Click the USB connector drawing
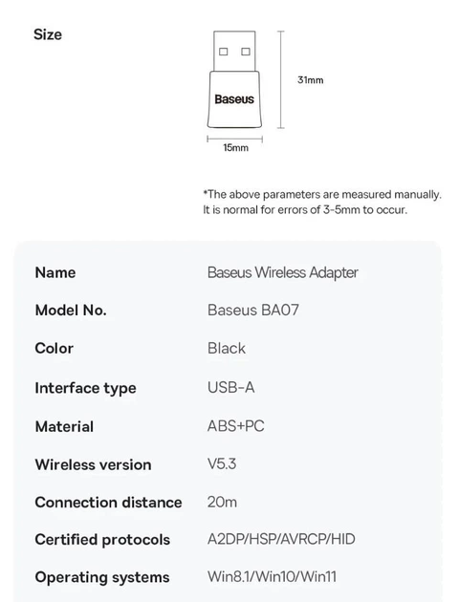The height and width of the screenshot is (602, 459). point(234,51)
